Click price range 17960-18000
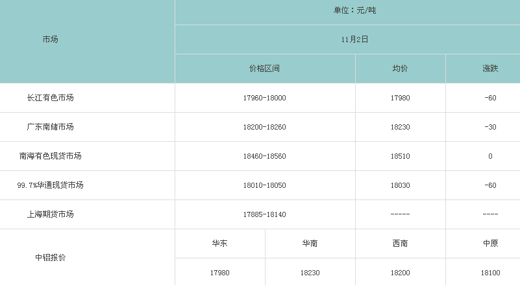 (264, 98)
